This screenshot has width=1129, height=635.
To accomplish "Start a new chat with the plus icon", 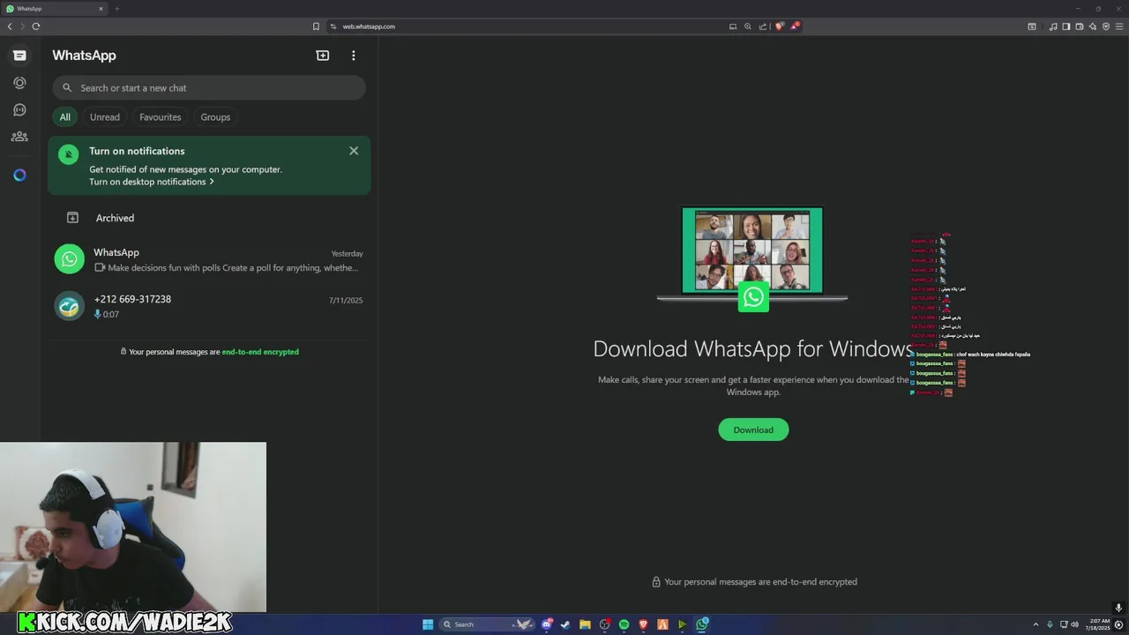I will tap(323, 56).
